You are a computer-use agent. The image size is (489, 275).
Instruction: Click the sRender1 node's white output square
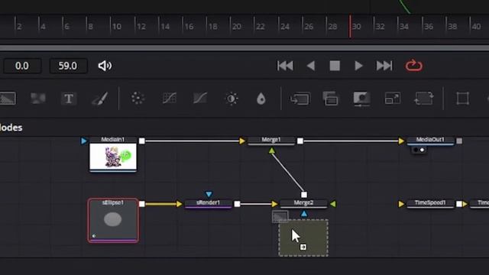pos(237,204)
